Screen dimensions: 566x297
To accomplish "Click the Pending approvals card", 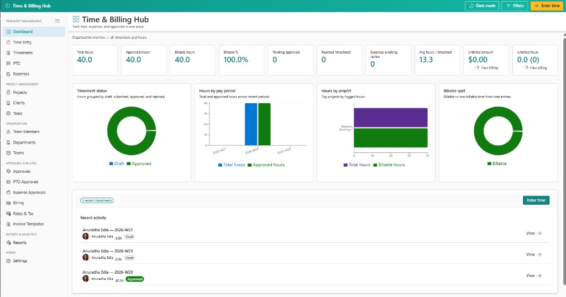I will pos(291,60).
